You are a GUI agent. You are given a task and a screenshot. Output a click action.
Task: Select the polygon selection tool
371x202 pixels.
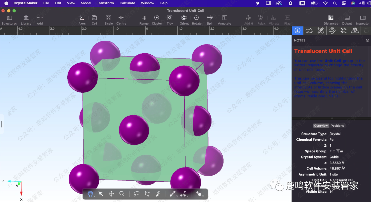(147, 194)
